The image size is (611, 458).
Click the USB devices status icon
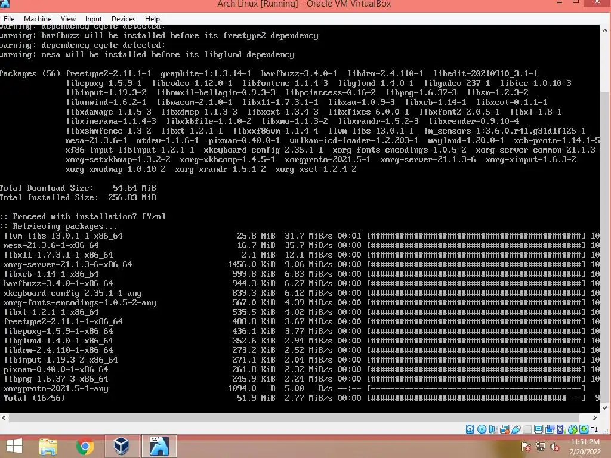516,429
